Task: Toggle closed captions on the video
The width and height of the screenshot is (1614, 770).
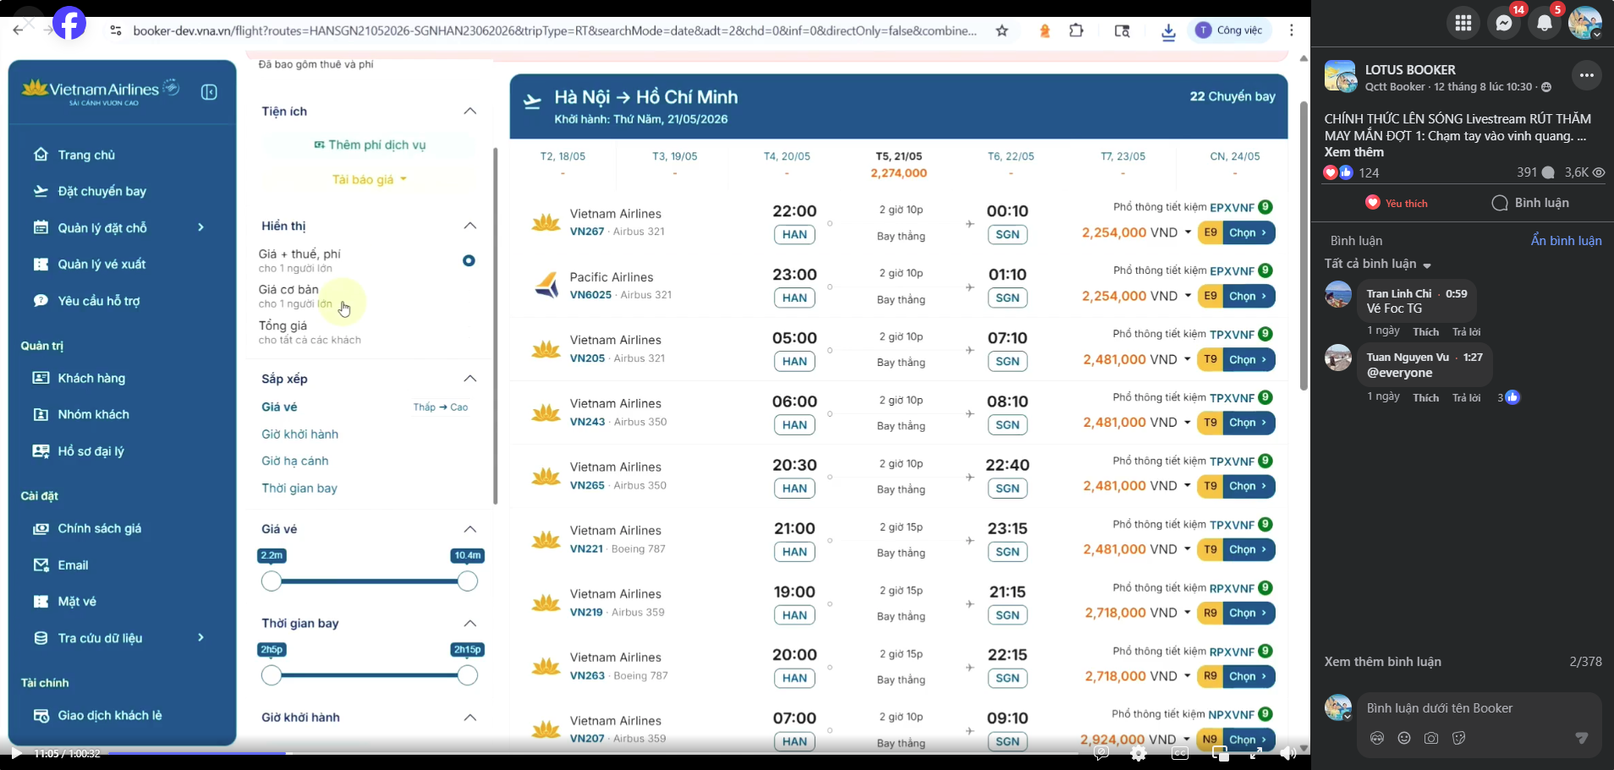Action: coord(1180,753)
